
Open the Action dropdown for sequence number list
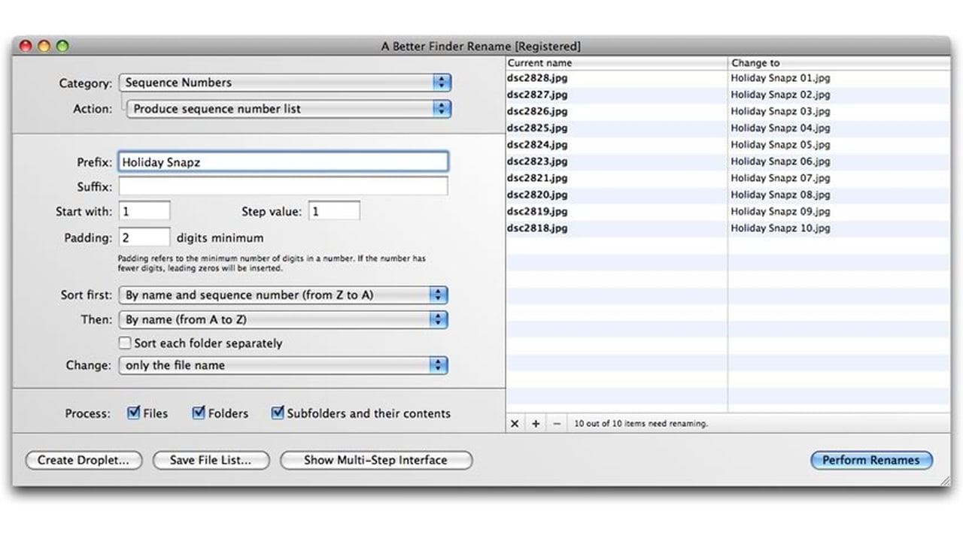click(x=289, y=109)
